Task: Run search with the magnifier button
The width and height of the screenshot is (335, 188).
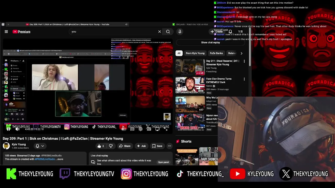Action: click(x=168, y=32)
